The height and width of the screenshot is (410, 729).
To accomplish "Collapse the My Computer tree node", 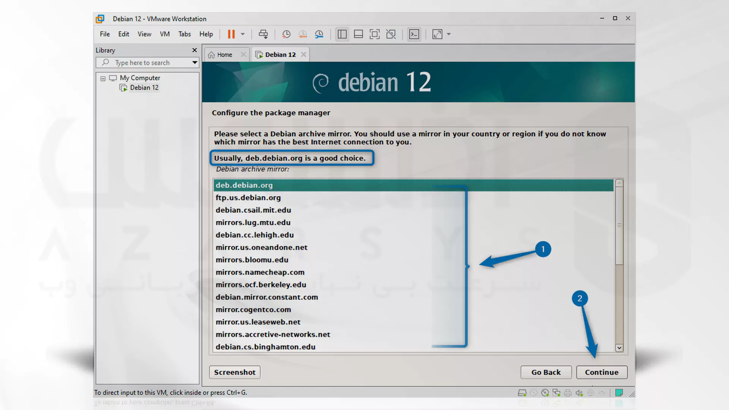I will 103,79.
